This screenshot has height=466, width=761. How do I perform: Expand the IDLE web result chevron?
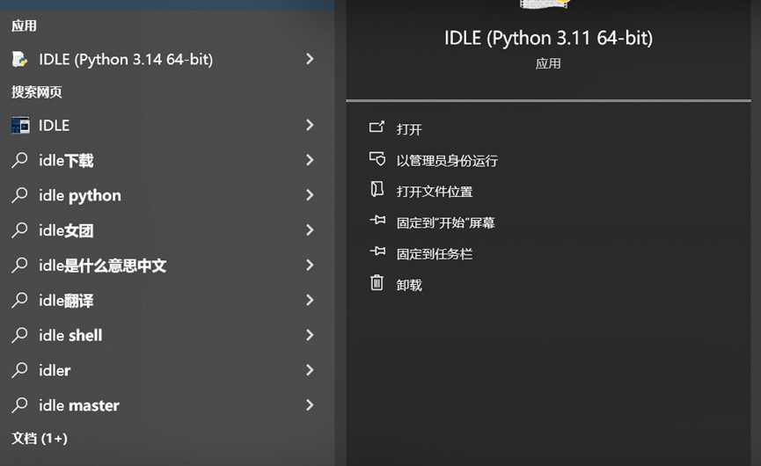click(310, 125)
